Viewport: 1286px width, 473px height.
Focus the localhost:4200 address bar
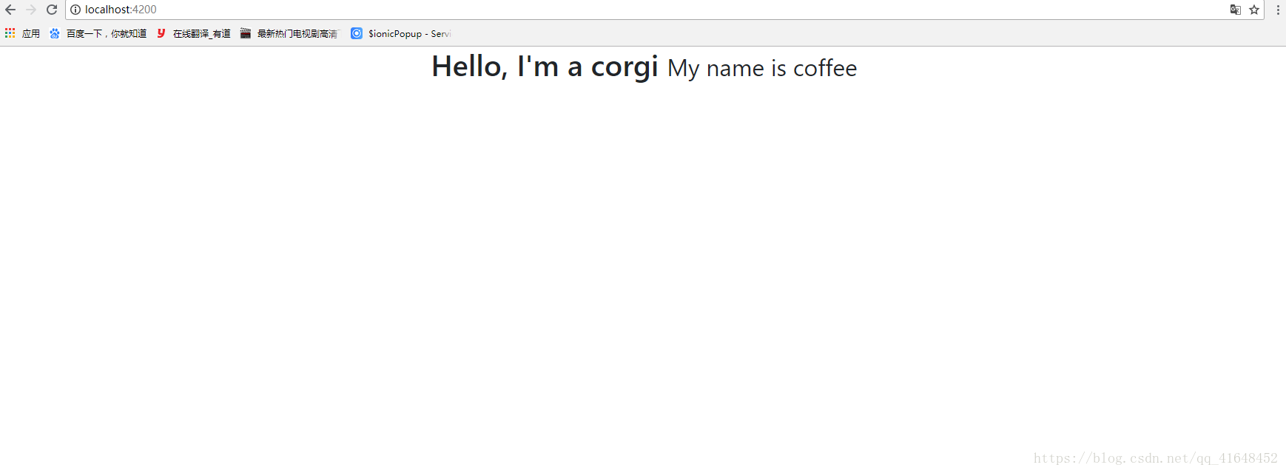[x=651, y=10]
